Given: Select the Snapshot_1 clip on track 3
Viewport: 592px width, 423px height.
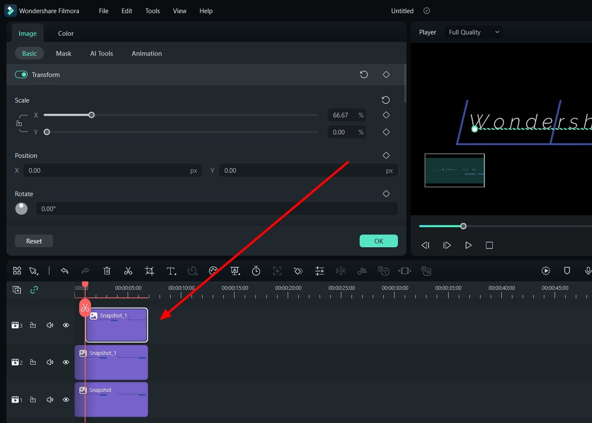Looking at the screenshot, I should (117, 325).
